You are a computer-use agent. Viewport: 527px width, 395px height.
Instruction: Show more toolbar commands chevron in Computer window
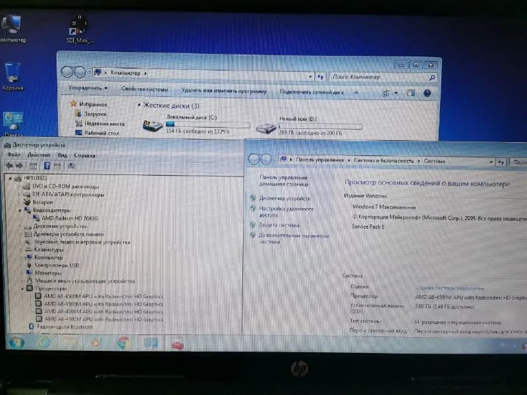pos(356,92)
